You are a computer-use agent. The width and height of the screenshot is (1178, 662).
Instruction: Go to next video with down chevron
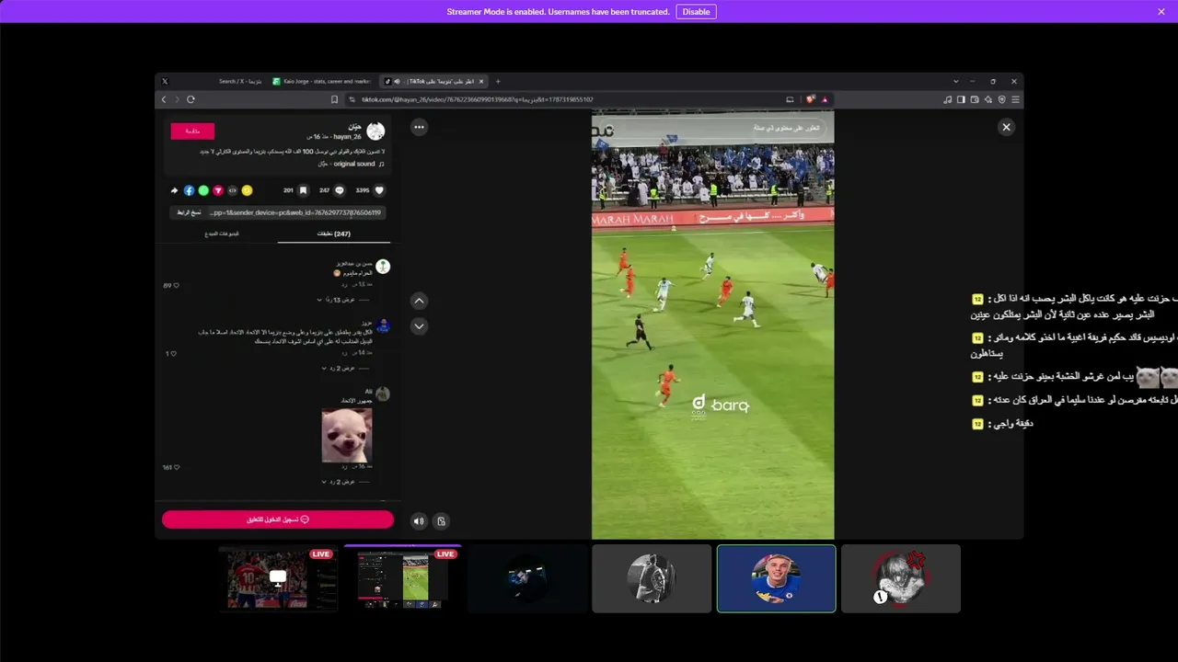click(419, 326)
